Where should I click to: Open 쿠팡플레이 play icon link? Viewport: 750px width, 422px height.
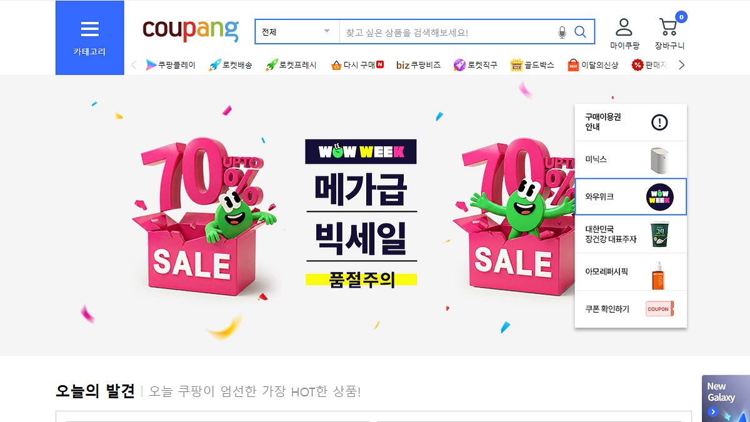[171, 65]
